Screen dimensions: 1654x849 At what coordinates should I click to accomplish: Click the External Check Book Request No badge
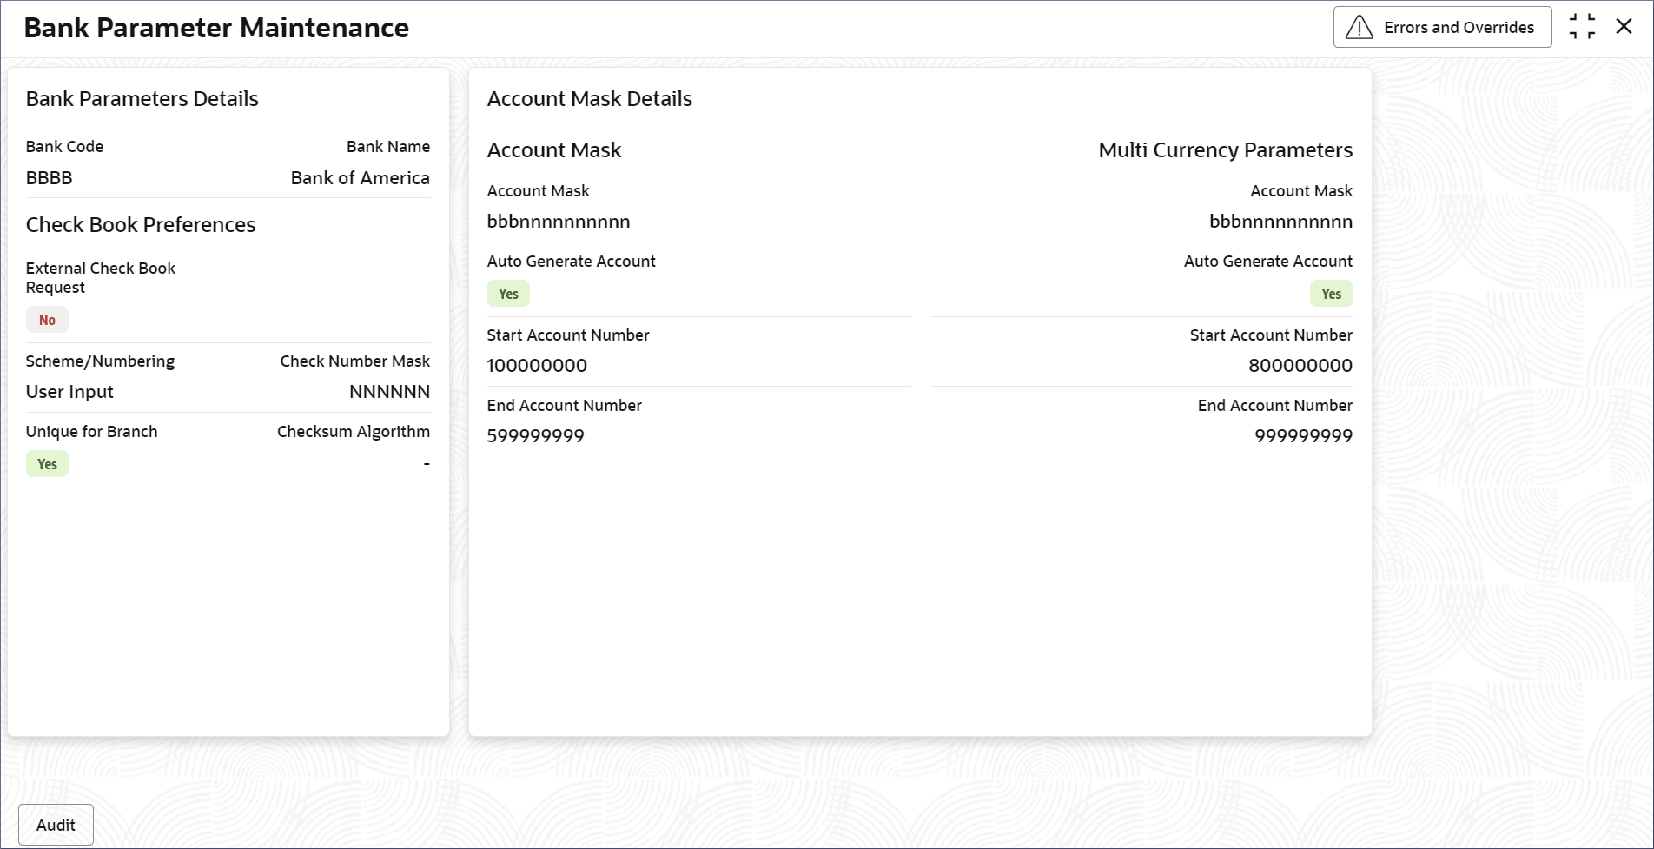[47, 320]
